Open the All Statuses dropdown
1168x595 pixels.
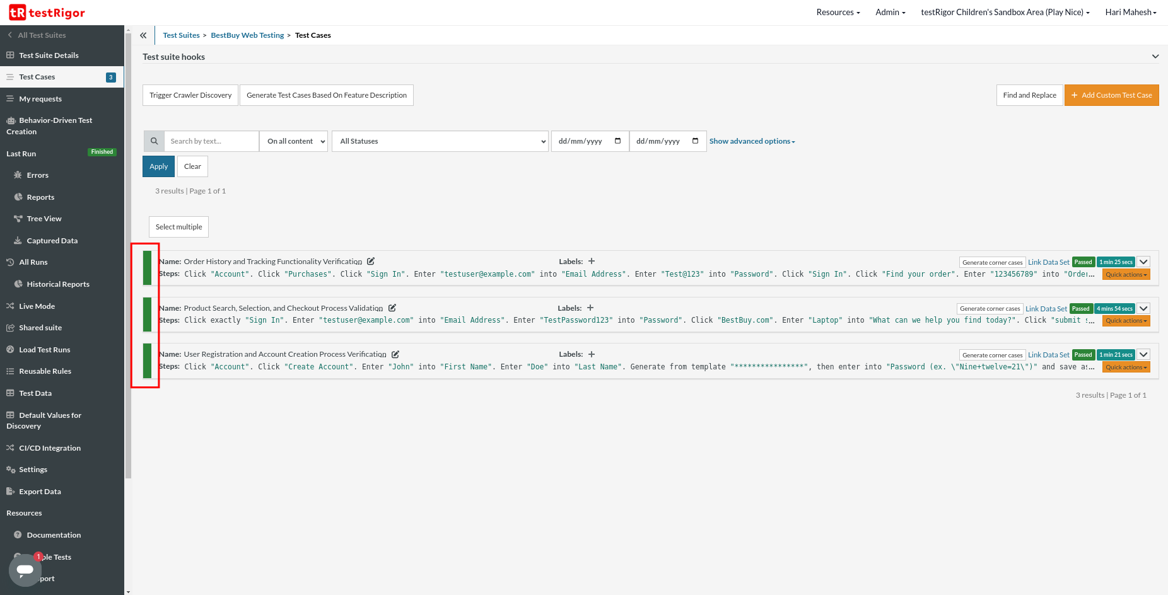tap(440, 141)
